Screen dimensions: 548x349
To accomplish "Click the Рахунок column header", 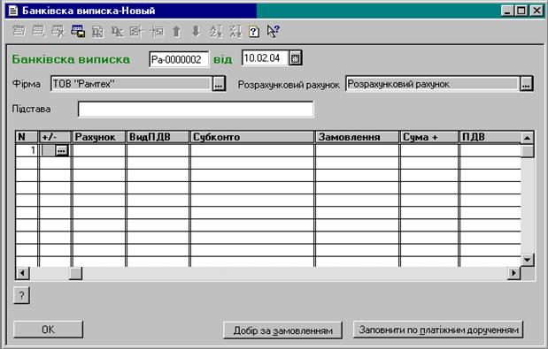I will point(99,137).
